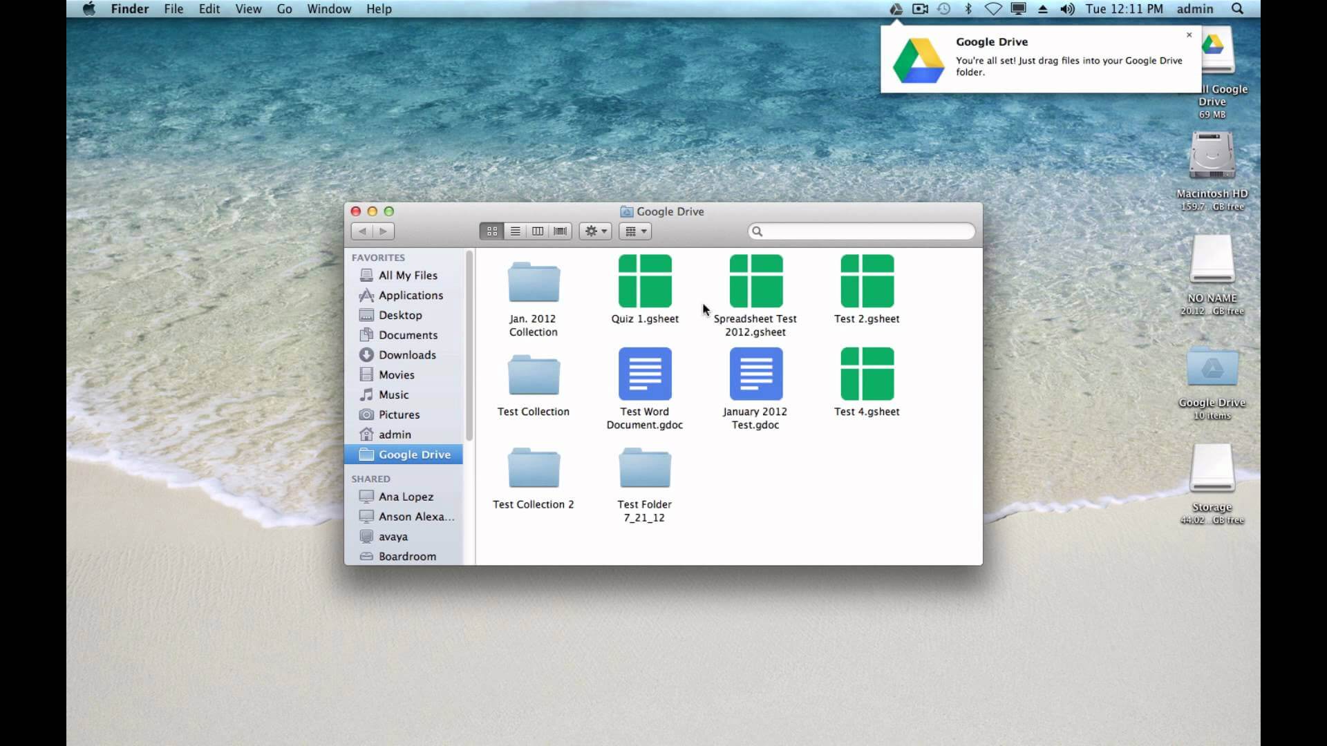Viewport: 1327px width, 746px height.
Task: Click the File menu item
Action: [x=173, y=9]
